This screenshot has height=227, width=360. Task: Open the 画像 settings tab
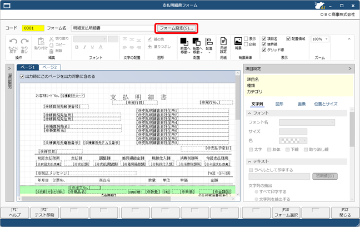(x=302, y=104)
